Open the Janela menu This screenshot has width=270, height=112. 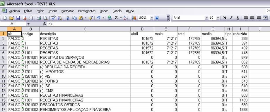point(117,11)
